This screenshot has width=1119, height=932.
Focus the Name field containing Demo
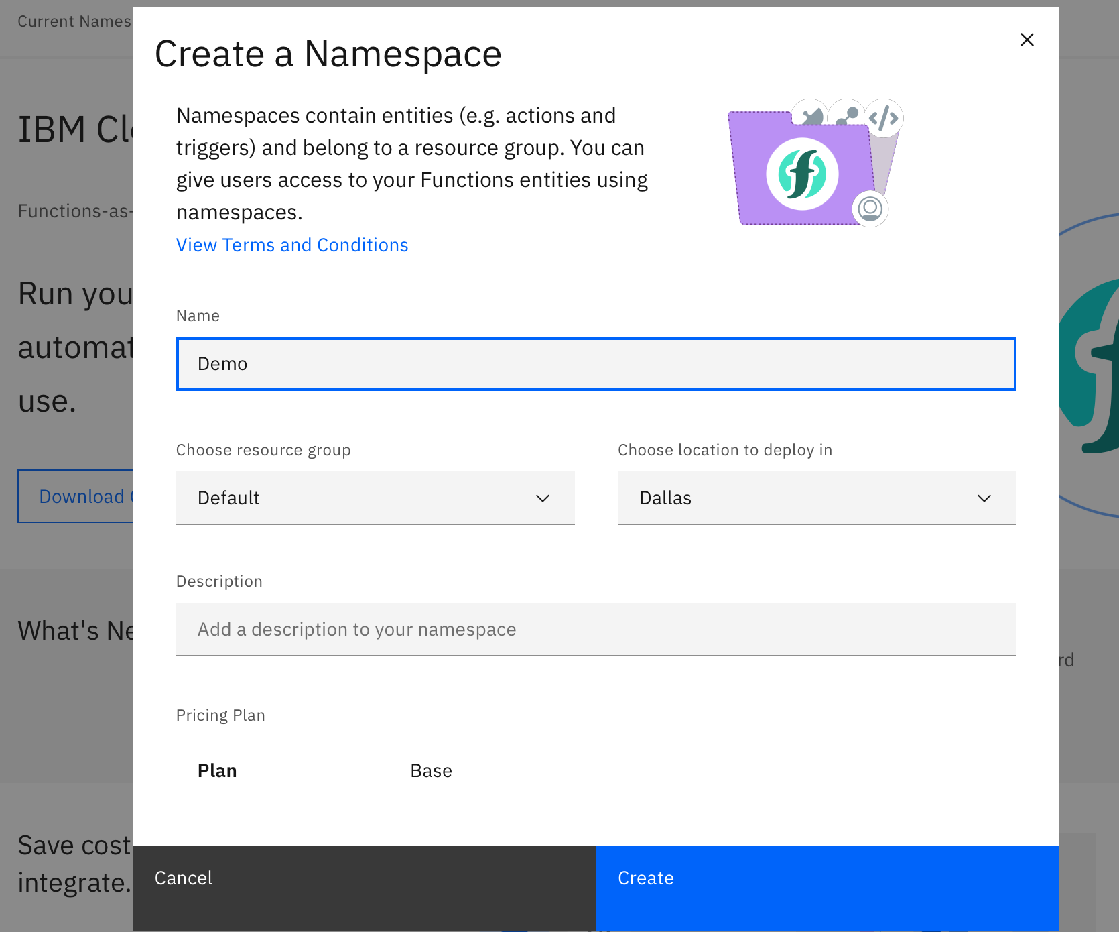pos(596,364)
